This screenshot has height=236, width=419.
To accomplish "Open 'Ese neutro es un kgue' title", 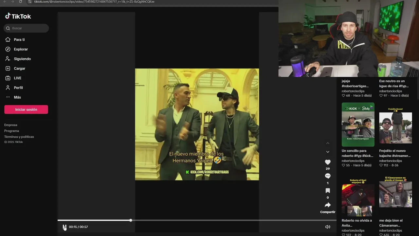I will coord(394,84).
